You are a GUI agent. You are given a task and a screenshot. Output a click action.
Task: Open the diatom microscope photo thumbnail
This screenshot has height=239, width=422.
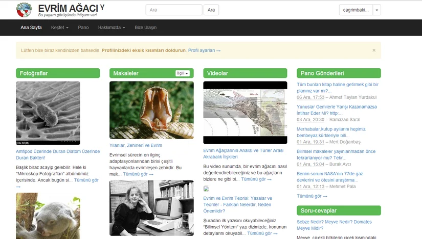click(48, 113)
